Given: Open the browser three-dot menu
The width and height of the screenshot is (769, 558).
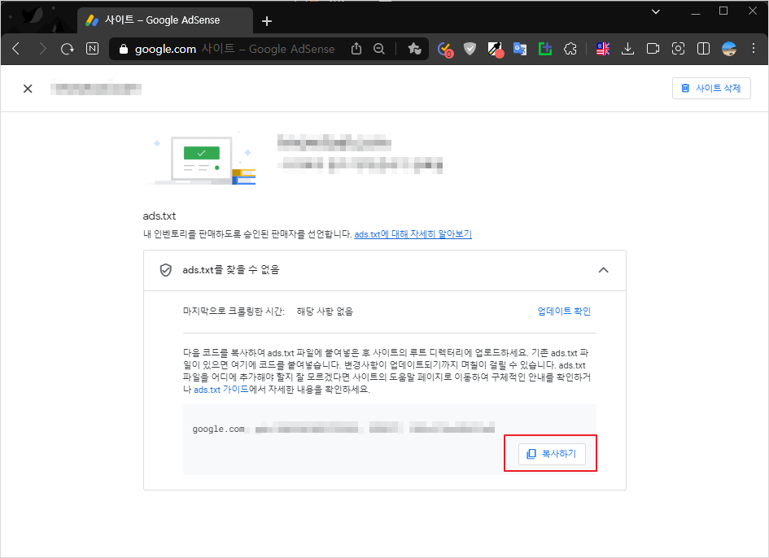Looking at the screenshot, I should pyautogui.click(x=754, y=49).
